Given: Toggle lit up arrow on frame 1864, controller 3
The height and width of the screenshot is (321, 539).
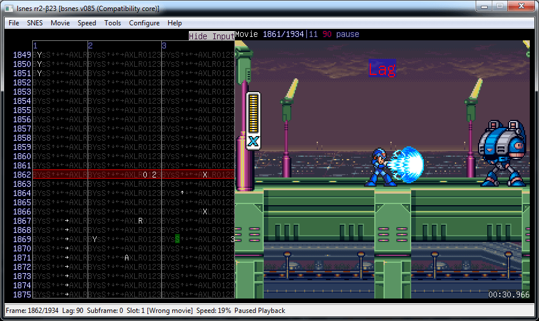Looking at the screenshot, I should click(x=182, y=193).
